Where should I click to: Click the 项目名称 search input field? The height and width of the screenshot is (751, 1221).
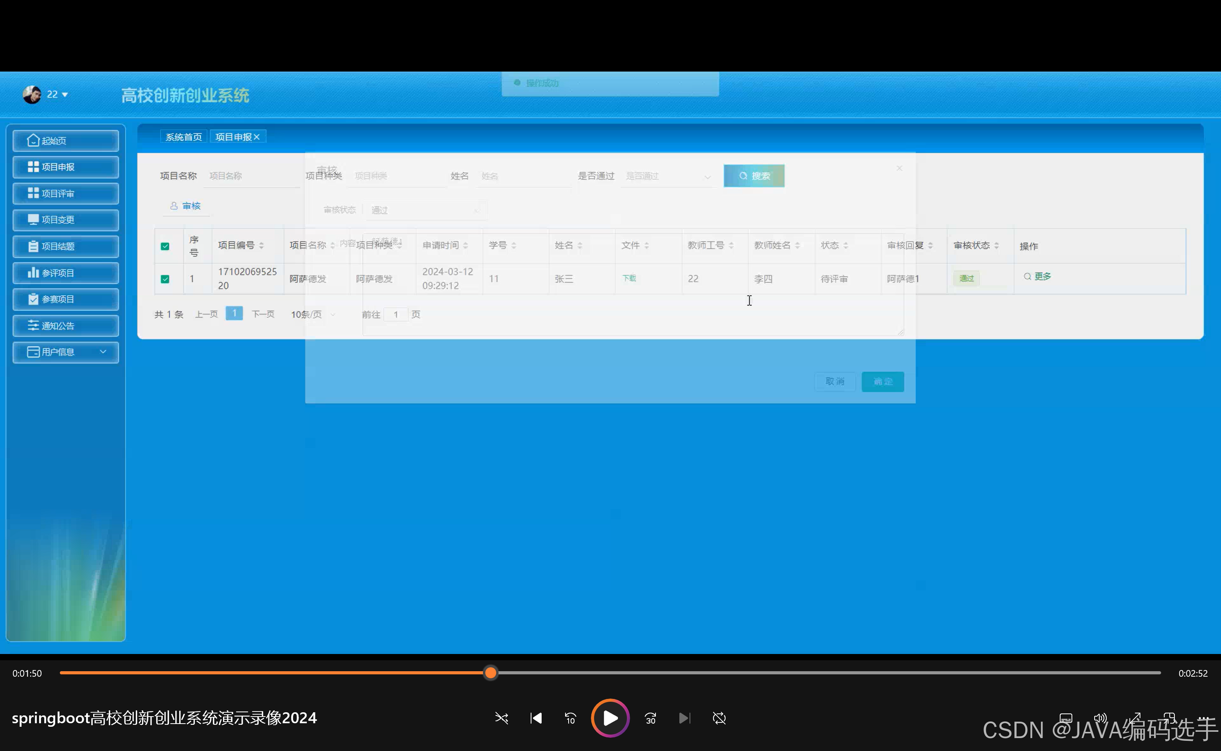pyautogui.click(x=252, y=176)
